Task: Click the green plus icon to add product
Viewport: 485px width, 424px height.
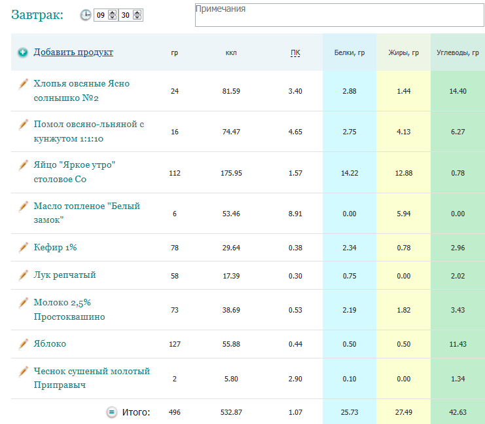Action: tap(22, 52)
